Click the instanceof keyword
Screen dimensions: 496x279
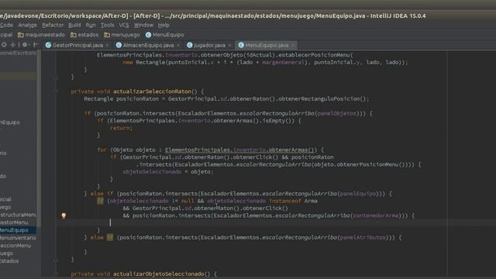point(285,201)
